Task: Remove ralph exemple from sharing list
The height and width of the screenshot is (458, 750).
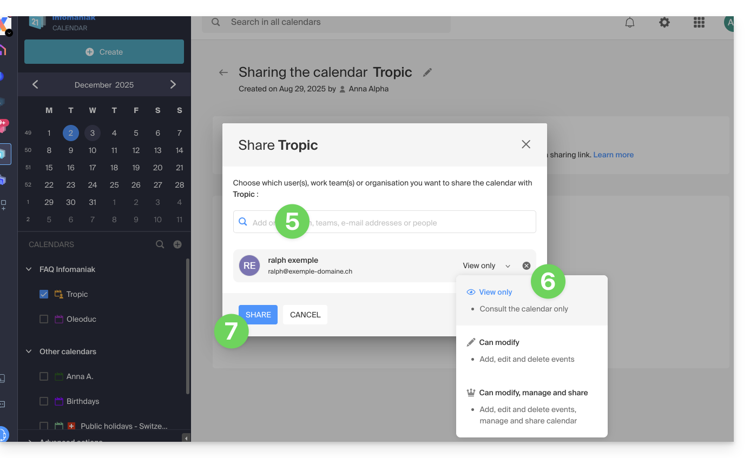Action: point(527,265)
